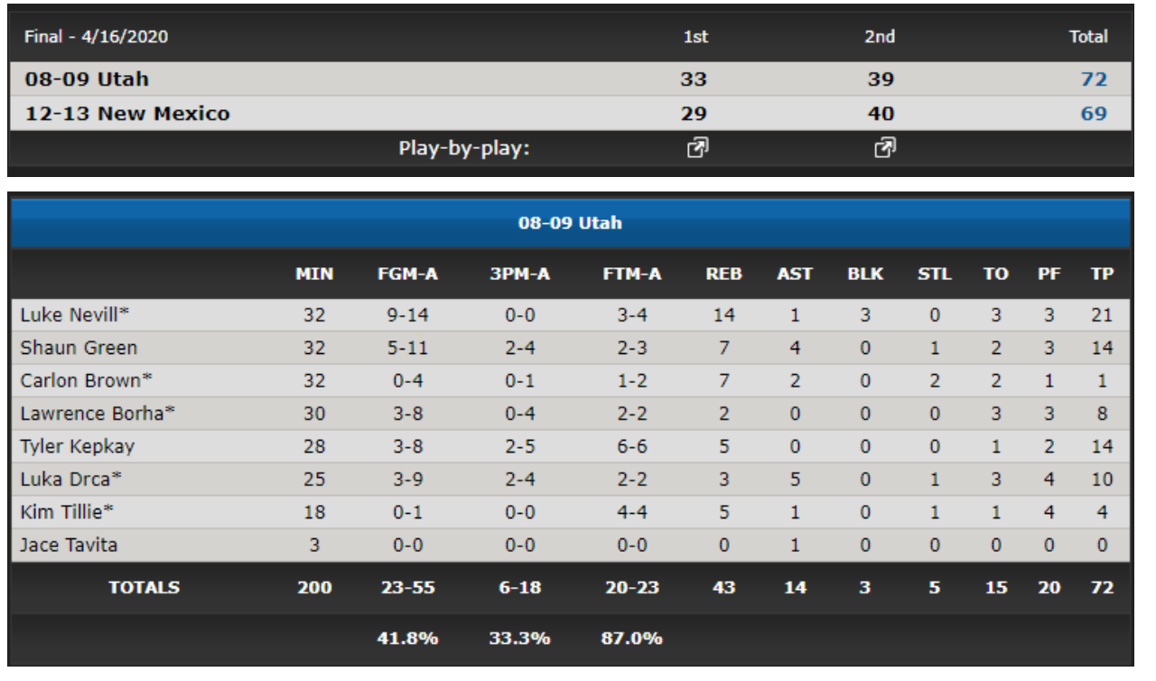Click New Mexico total score 69 link

pyautogui.click(x=1095, y=114)
